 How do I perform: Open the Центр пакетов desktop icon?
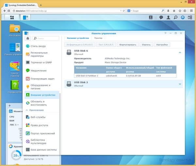[x=15, y=69]
